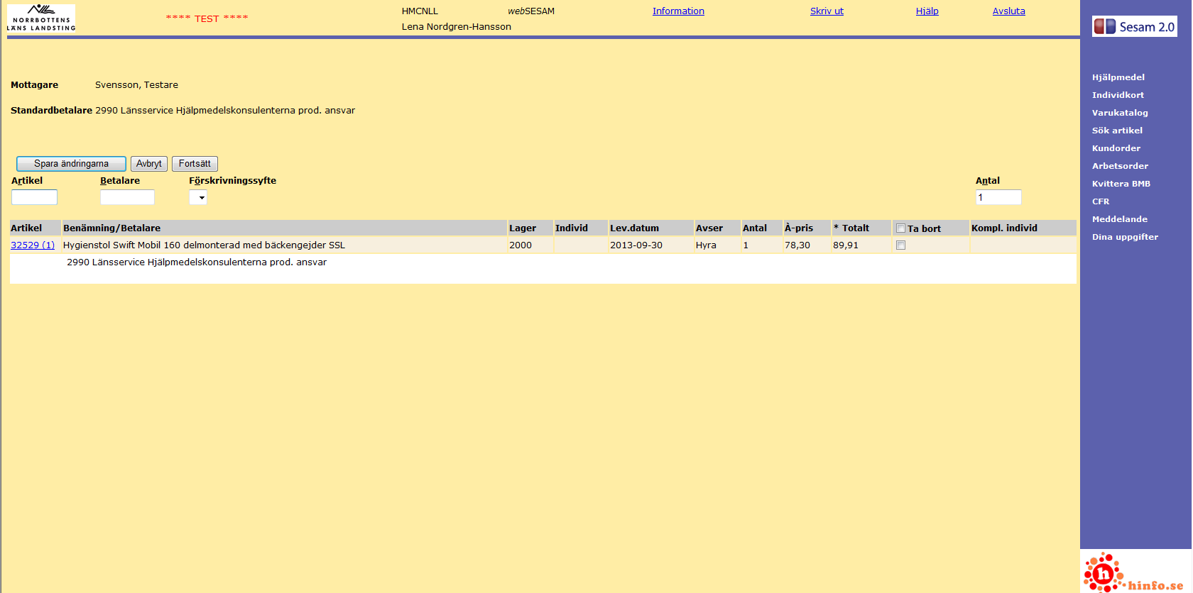Open Individkort in the sidebar menu
Screen dimensions: 1193x593
click(x=1118, y=95)
